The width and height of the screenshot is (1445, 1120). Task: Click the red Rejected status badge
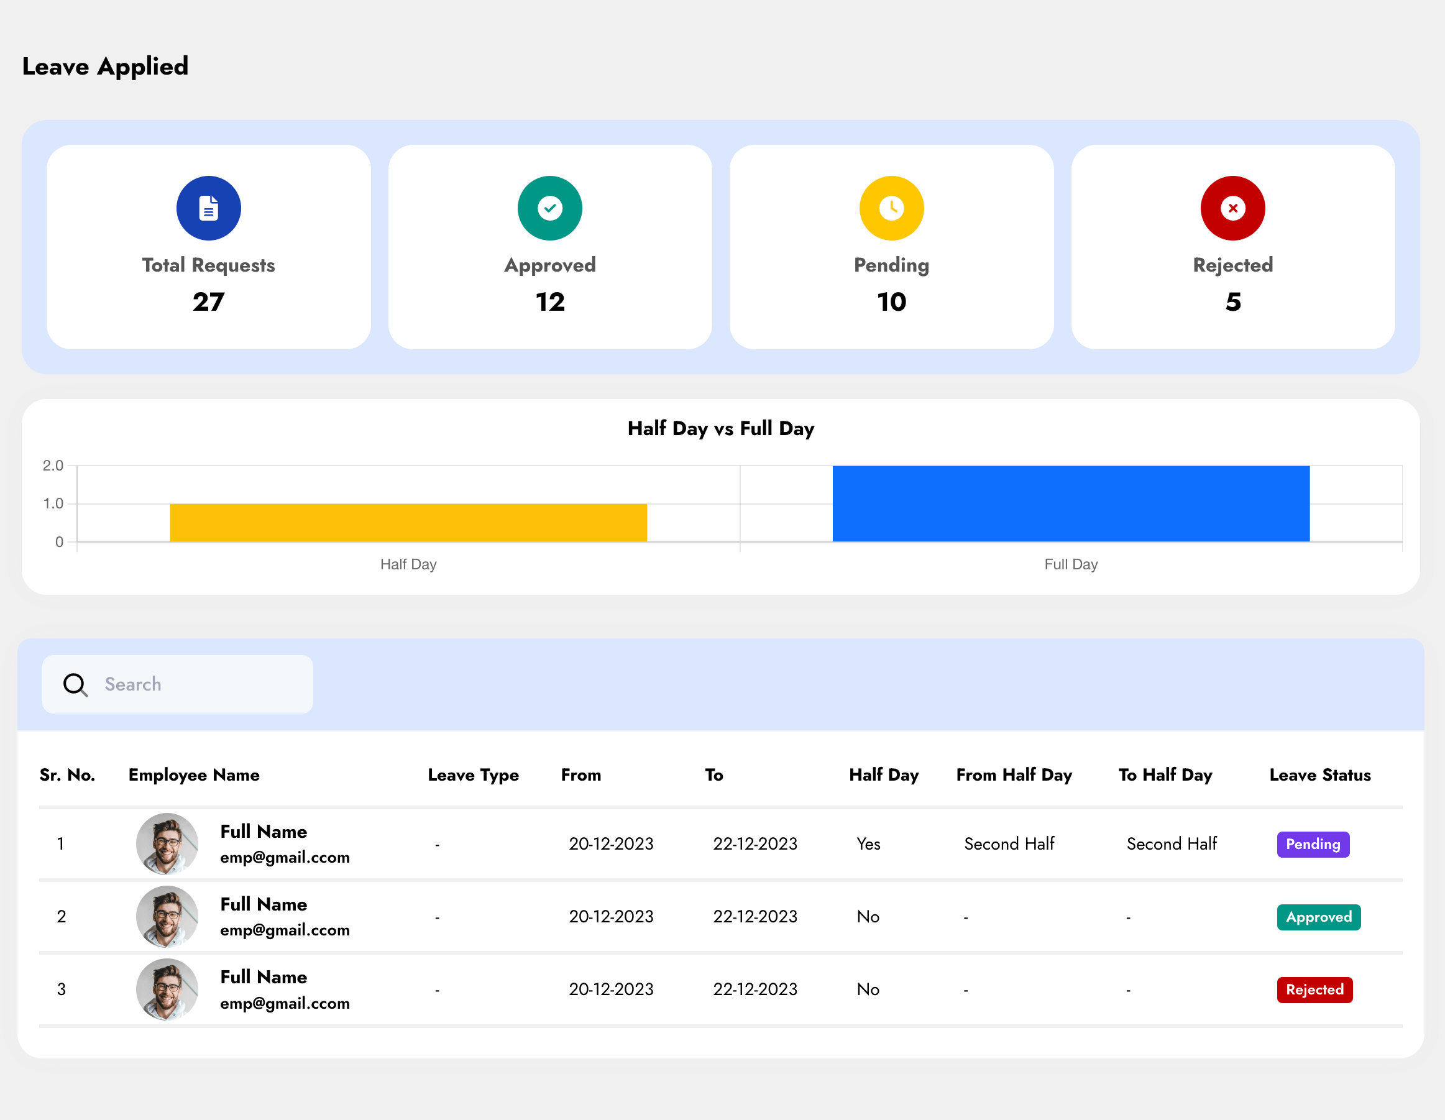pos(1314,989)
